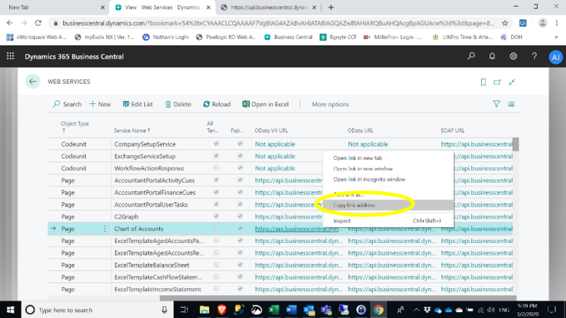
Task: Switch to the api.businesscentral browser tab
Action: pos(269,7)
